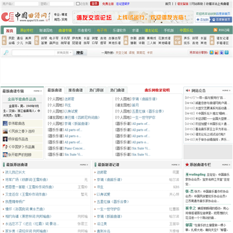
Task: Click the 百度新首页 button
Action: point(221,20)
